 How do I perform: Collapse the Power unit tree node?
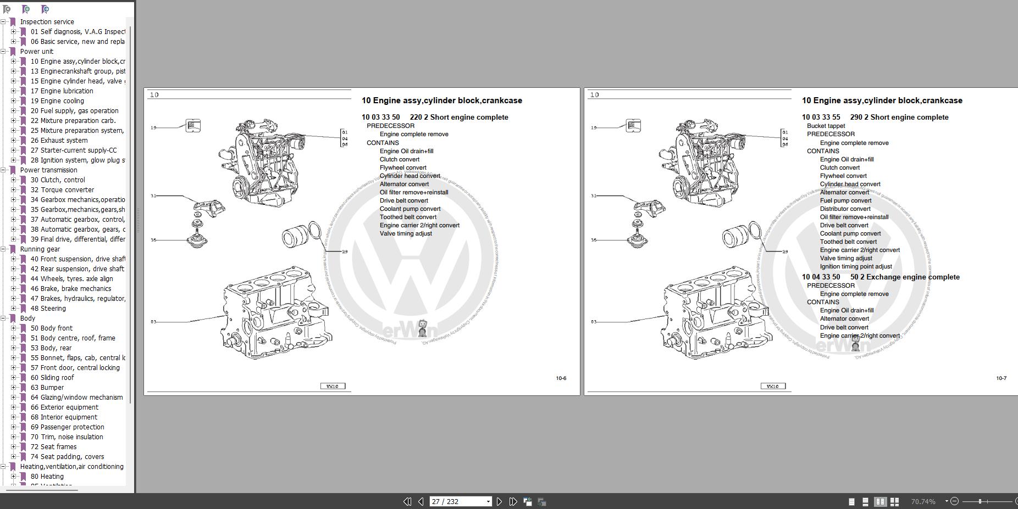tap(3, 52)
